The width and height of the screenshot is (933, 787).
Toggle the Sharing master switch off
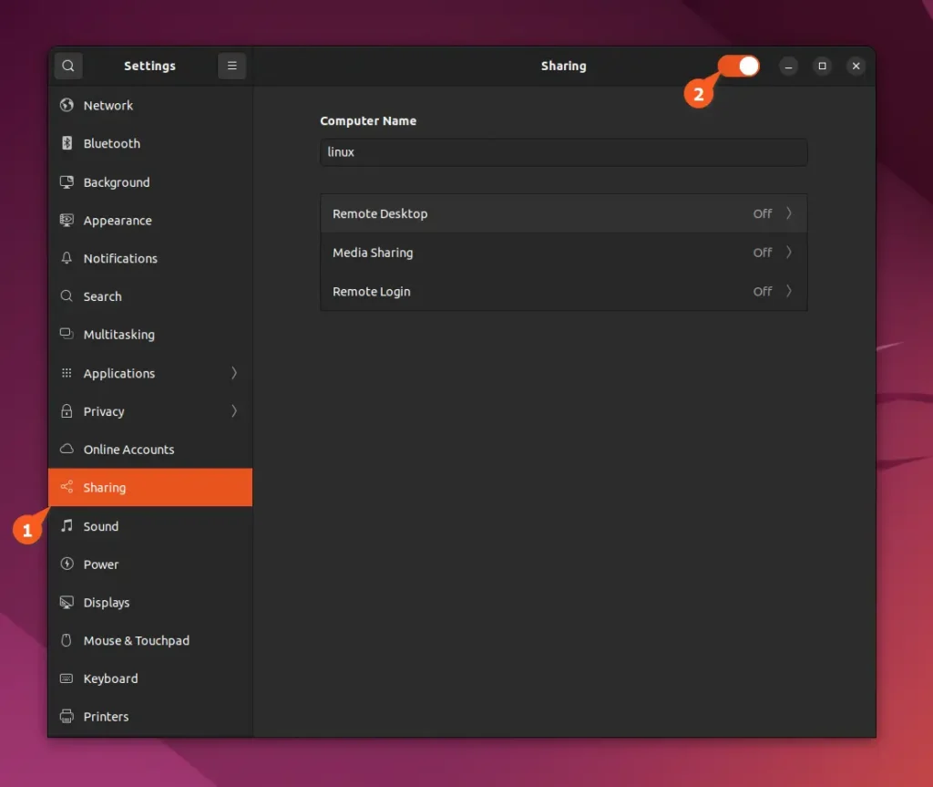(x=738, y=66)
